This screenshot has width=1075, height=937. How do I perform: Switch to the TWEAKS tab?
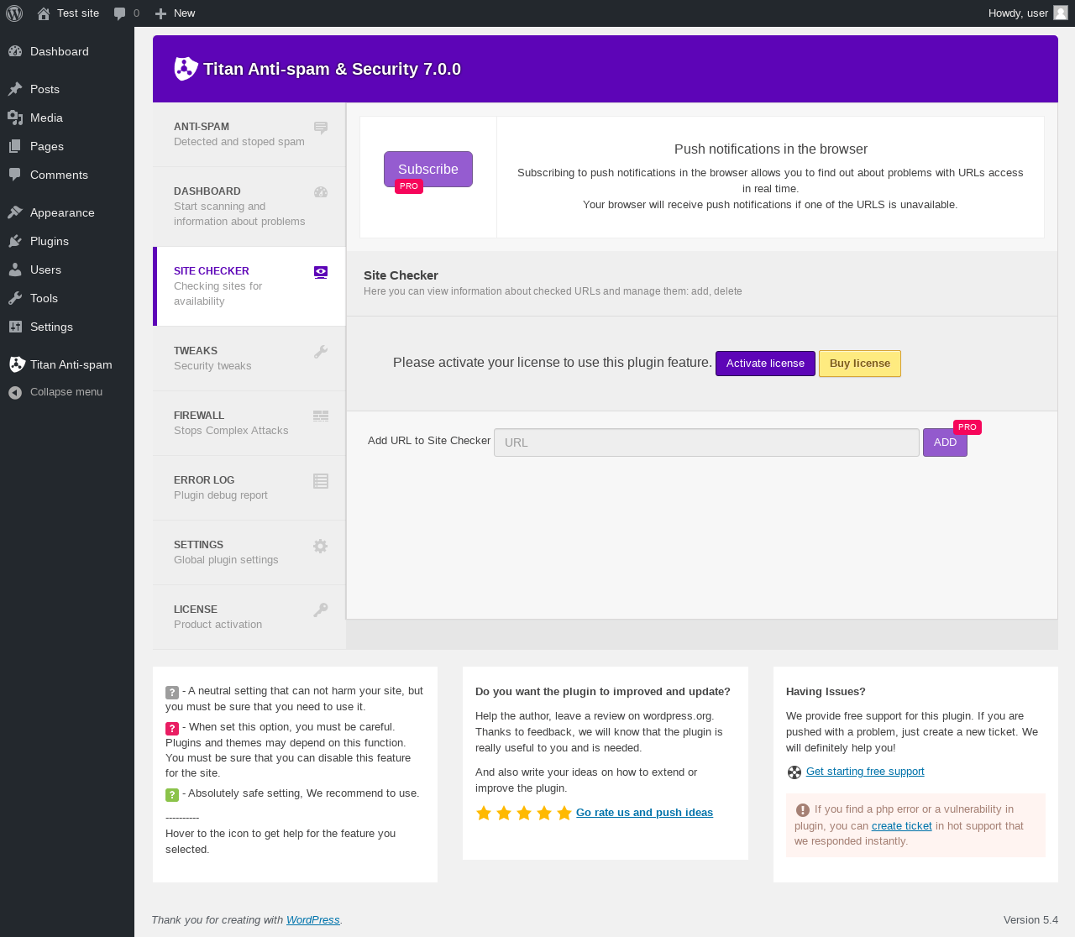point(249,359)
